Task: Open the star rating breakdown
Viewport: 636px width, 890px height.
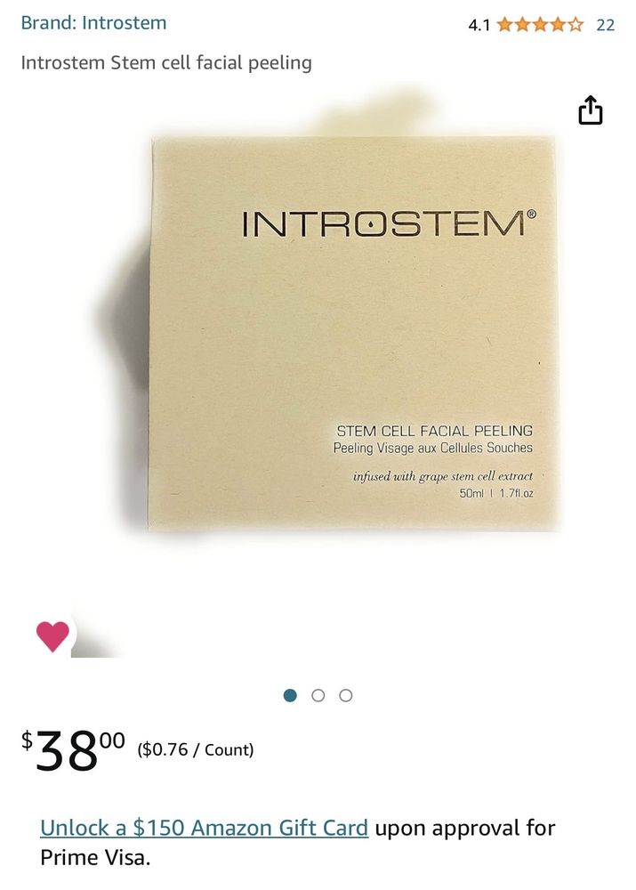Action: [x=540, y=24]
